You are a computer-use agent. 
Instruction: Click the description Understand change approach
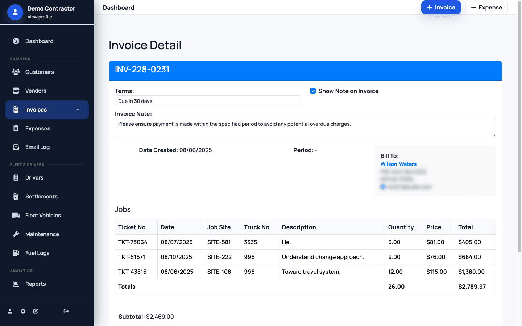point(323,257)
